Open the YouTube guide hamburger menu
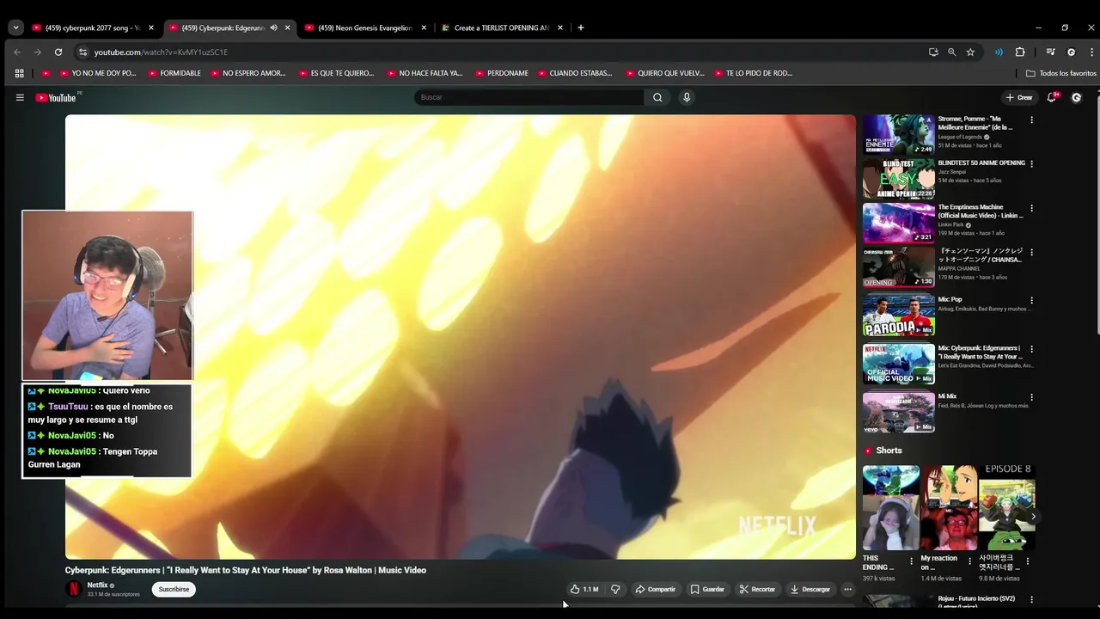Viewport: 1100px width, 619px height. coord(20,97)
